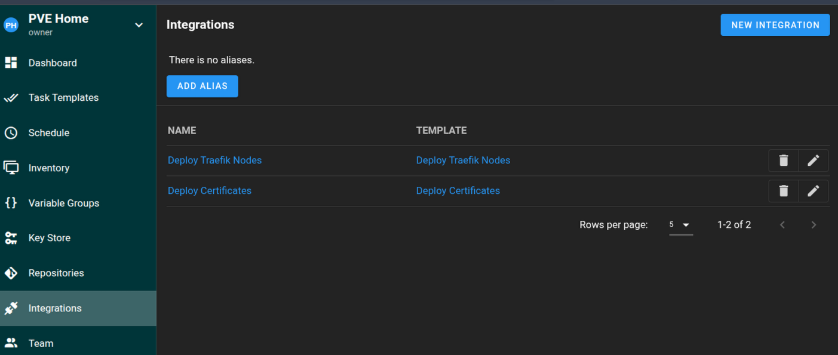The height and width of the screenshot is (355, 838).
Task: Open the rows per page dropdown
Action: pos(680,225)
